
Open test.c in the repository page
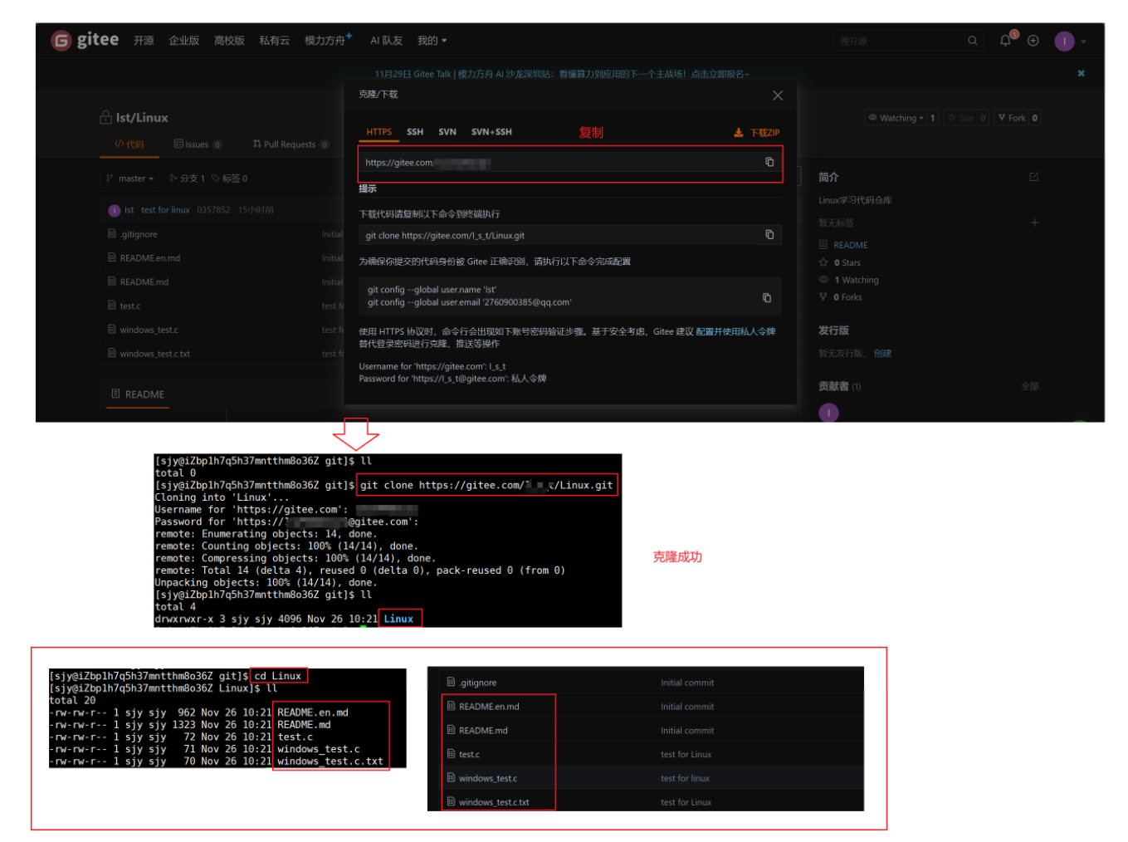coord(129,306)
